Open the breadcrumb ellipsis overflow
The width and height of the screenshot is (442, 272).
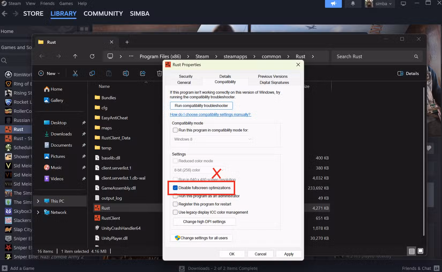[x=131, y=56]
